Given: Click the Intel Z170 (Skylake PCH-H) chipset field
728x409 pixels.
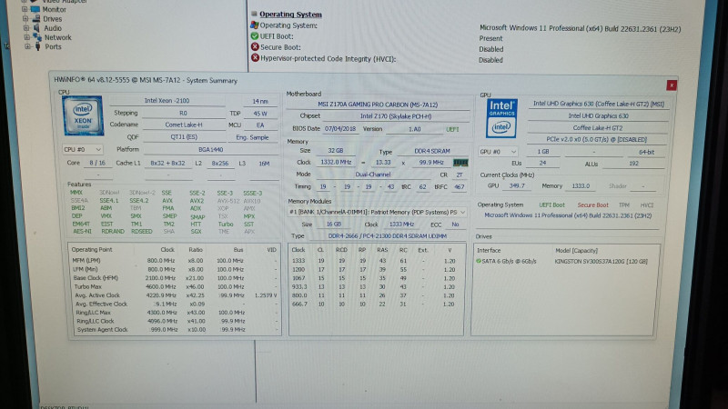Looking at the screenshot, I should [396, 116].
